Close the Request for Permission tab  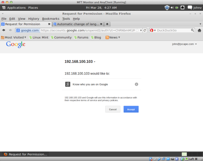pyautogui.click(x=49, y=24)
